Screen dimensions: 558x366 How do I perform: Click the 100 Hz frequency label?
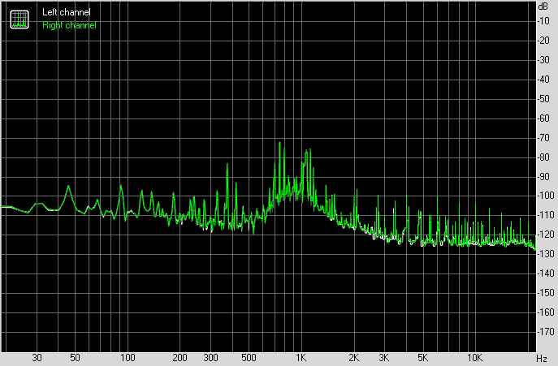pyautogui.click(x=128, y=357)
